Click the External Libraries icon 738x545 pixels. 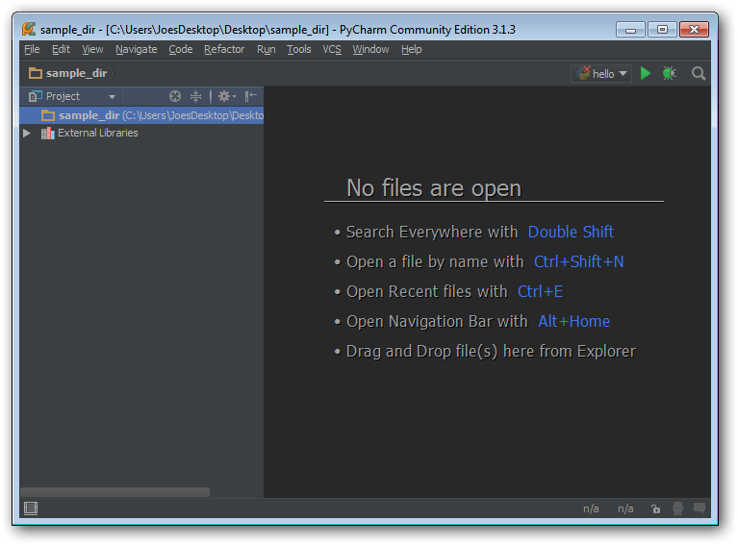[47, 133]
